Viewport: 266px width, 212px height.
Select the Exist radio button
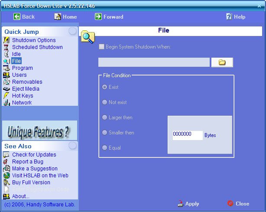(x=104, y=87)
